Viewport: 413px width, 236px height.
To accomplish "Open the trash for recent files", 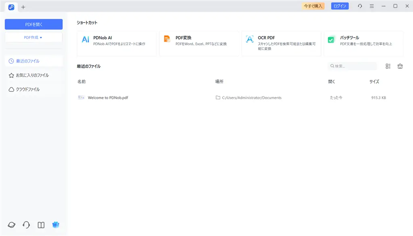I will (400, 66).
